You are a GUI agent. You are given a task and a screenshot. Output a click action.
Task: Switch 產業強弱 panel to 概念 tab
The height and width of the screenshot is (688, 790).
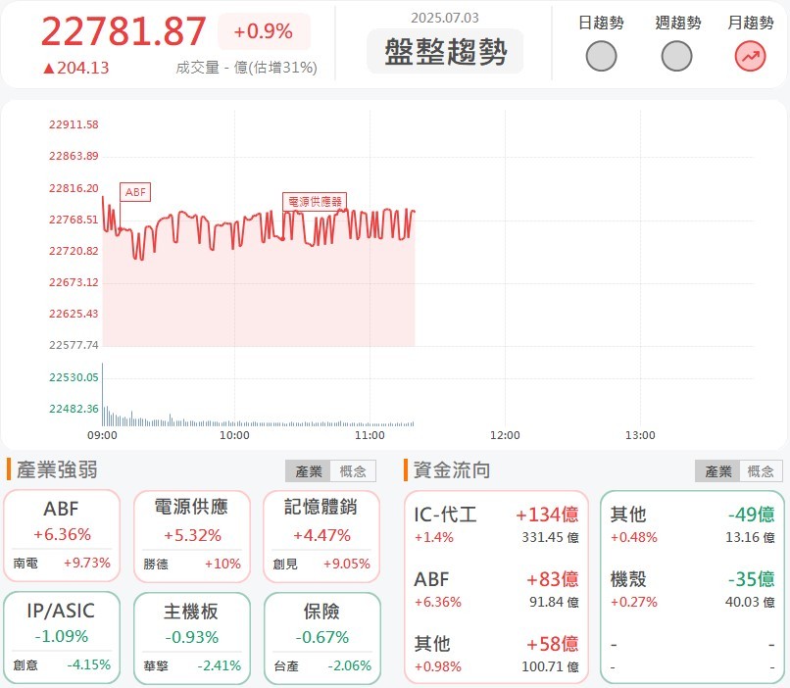tap(352, 469)
